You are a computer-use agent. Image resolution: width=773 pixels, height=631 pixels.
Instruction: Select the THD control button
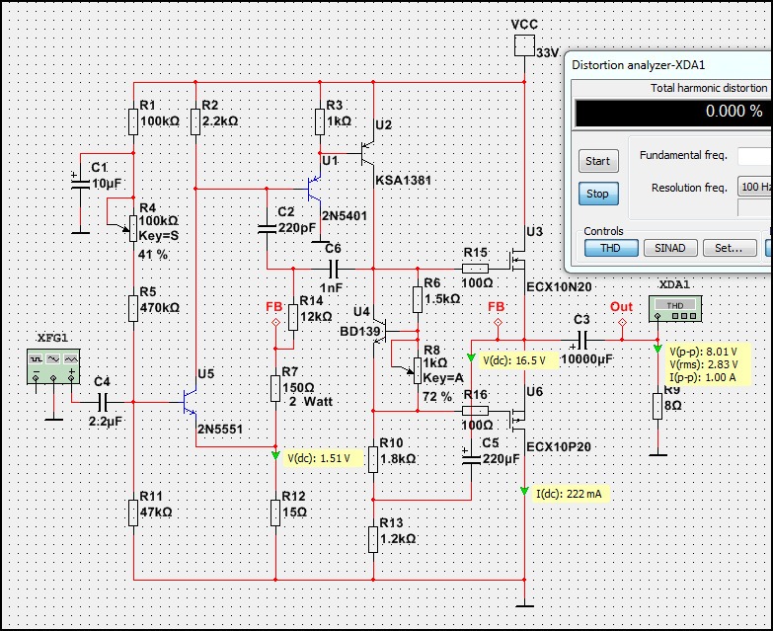click(611, 248)
